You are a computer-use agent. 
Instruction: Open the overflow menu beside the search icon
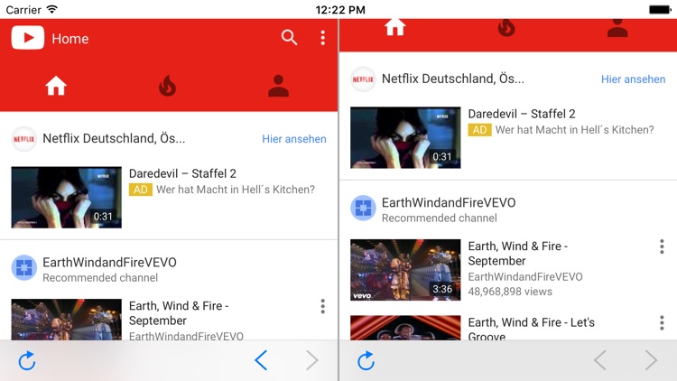(x=322, y=38)
